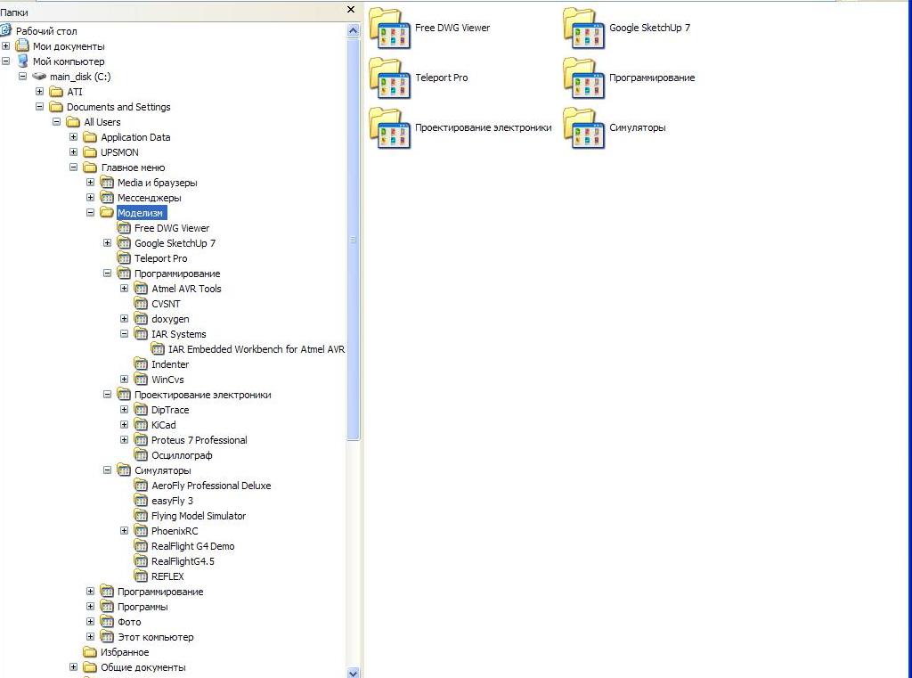This screenshot has height=678, width=912.
Task: Expand the WinCvs node
Action: pos(124,379)
